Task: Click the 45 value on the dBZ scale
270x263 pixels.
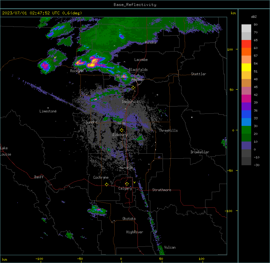Action: click(256, 87)
